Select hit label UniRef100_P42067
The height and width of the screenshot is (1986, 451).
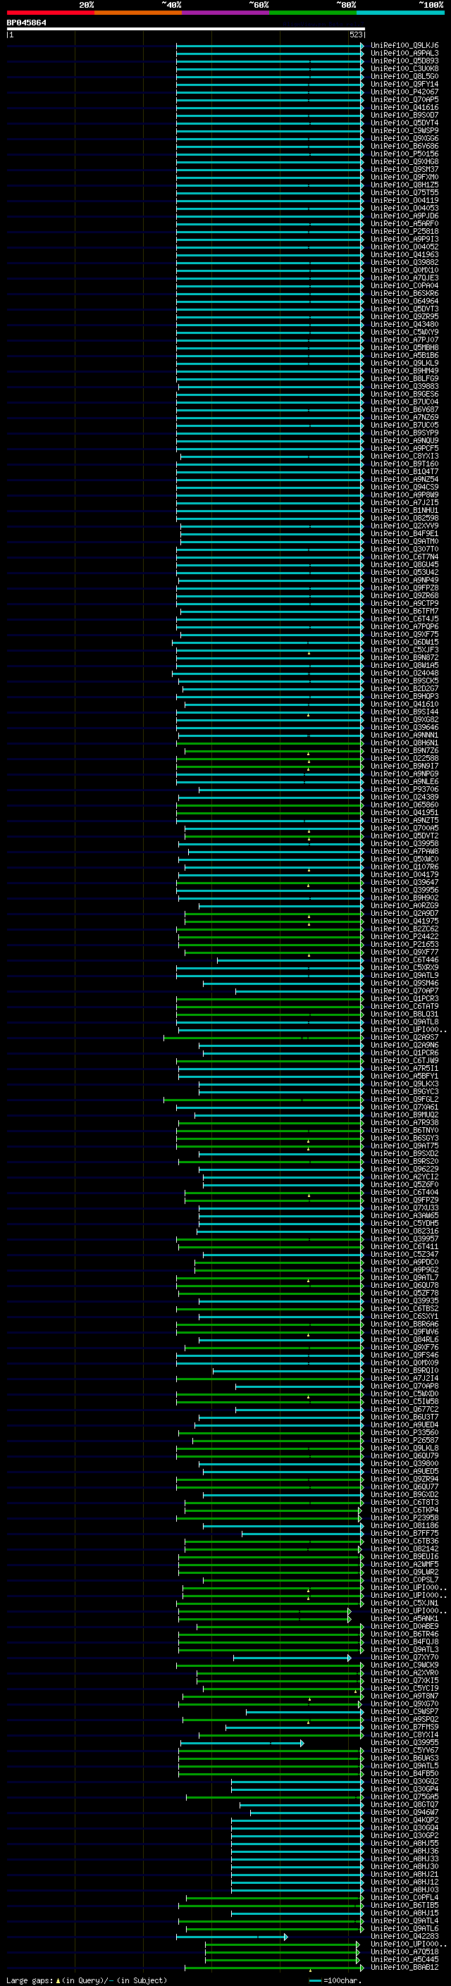(x=404, y=92)
